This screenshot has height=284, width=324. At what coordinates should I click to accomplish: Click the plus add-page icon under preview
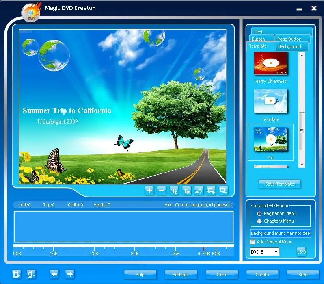click(x=149, y=190)
